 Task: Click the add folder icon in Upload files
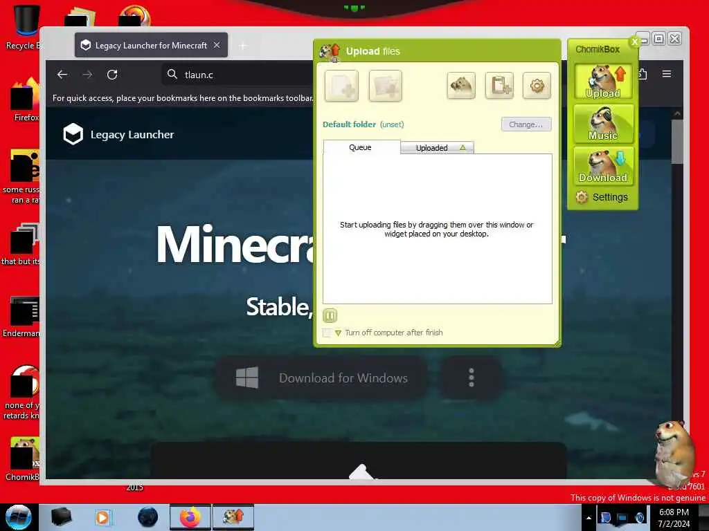(x=385, y=86)
